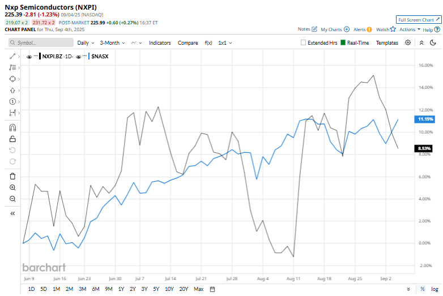The width and height of the screenshot is (443, 296).
Task: Expand shapes tool submenu arrow
Action: (19, 79)
